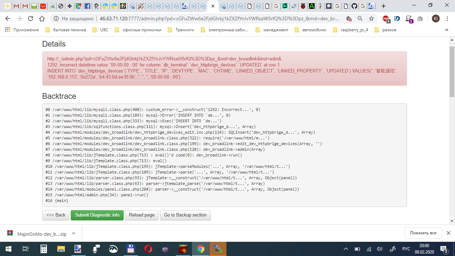
Task: Open the Chrome profile avatar
Action: (x=436, y=18)
